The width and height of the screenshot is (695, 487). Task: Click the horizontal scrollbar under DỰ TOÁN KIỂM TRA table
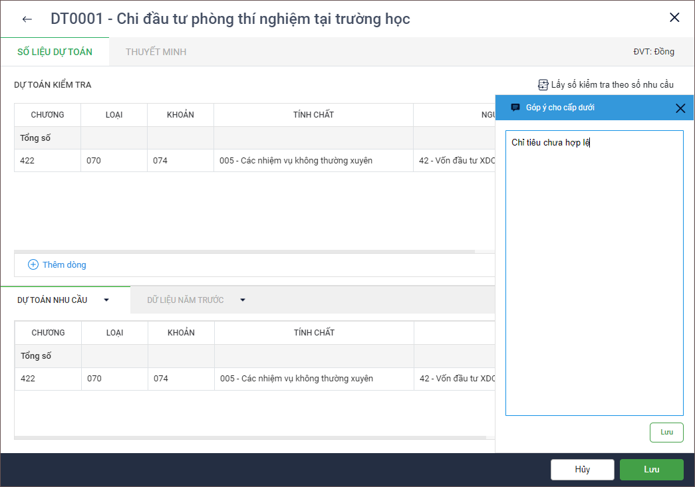244,252
